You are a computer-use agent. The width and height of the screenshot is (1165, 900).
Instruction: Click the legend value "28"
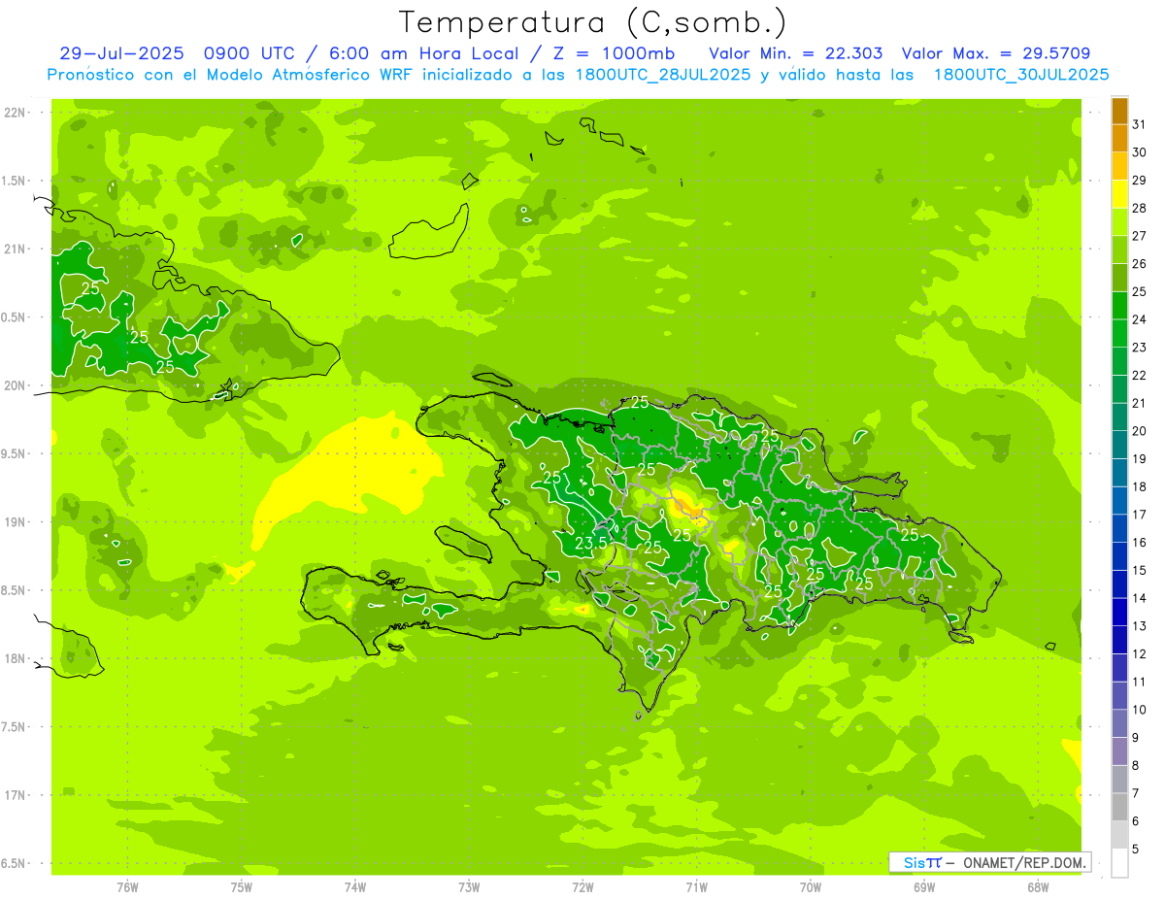click(1140, 208)
